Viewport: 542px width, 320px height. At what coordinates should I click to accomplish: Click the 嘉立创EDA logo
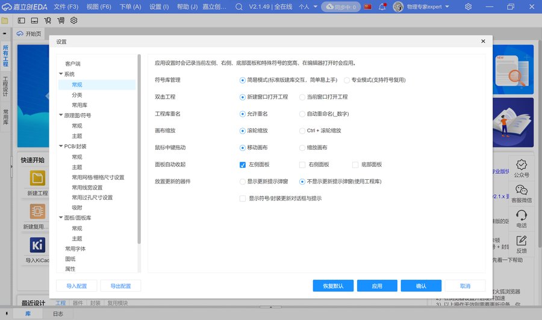(24, 7)
